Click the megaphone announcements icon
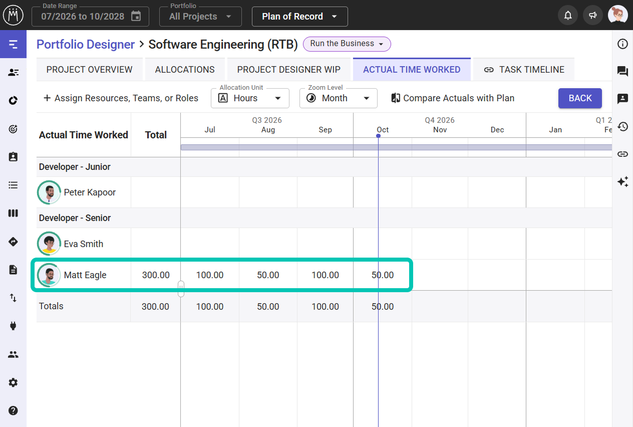The image size is (633, 427). tap(593, 16)
